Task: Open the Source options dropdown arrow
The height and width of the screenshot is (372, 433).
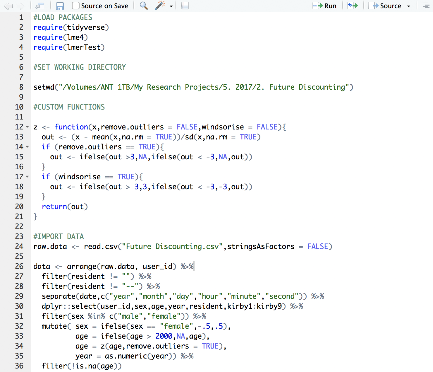Action: pos(409,6)
